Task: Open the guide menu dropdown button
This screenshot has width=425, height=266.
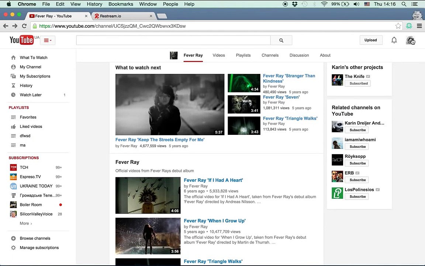Action: pyautogui.click(x=48, y=40)
